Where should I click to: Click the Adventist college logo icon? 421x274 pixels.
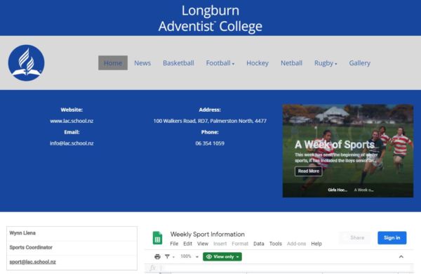pos(27,63)
